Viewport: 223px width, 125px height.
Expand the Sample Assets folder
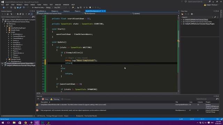[x=7, y=30]
